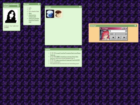
Task: Click the black silhouette profile picture
Action: (11, 16)
